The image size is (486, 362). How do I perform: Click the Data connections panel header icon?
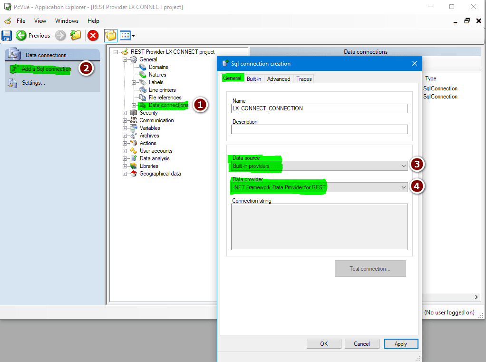pyautogui.click(x=14, y=54)
